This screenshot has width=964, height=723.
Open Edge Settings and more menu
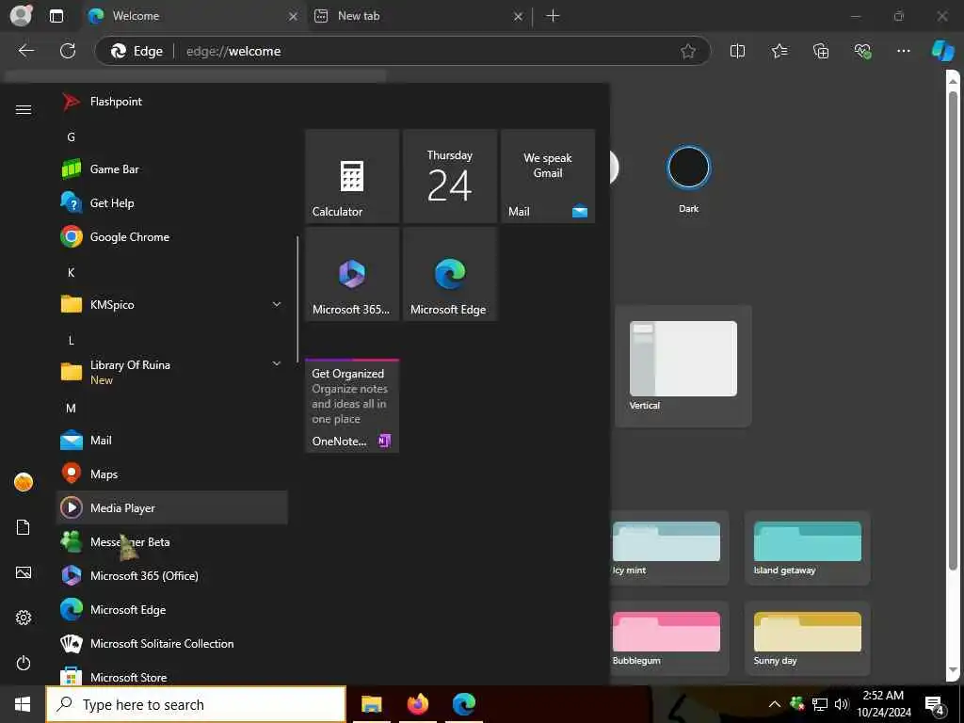pos(903,51)
